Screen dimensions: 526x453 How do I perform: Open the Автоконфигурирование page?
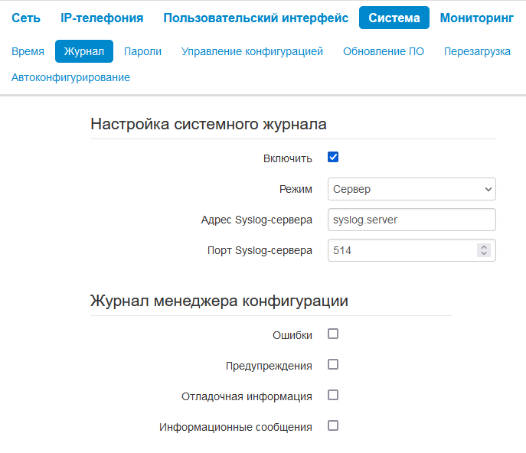(x=70, y=77)
